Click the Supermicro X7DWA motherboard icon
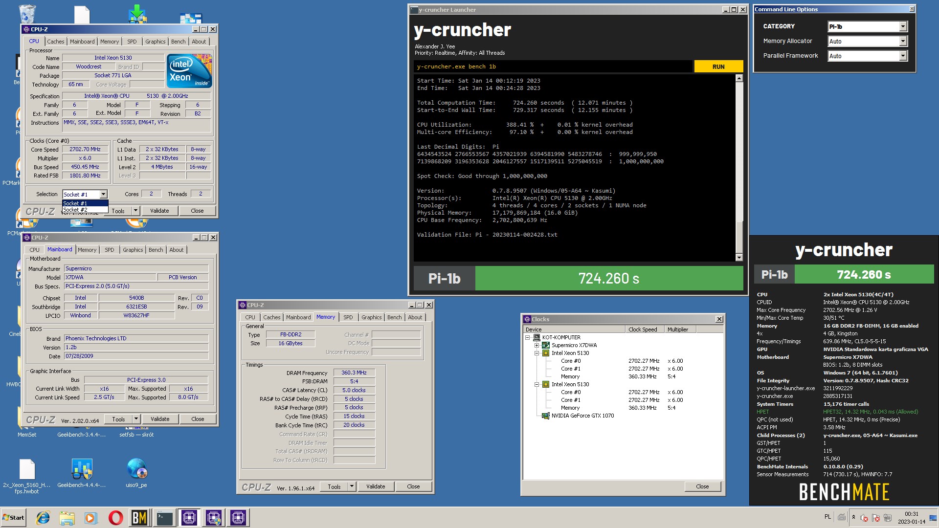This screenshot has height=528, width=939. pyautogui.click(x=546, y=345)
